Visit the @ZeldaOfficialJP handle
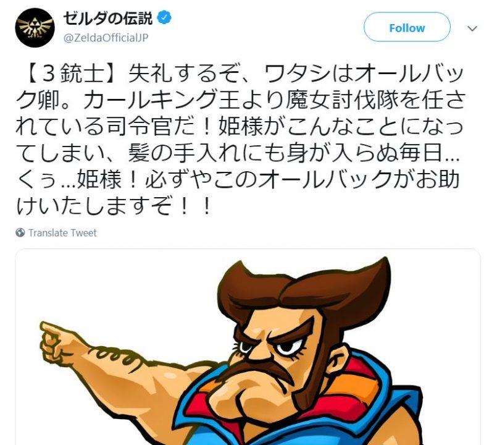 click(x=106, y=38)
